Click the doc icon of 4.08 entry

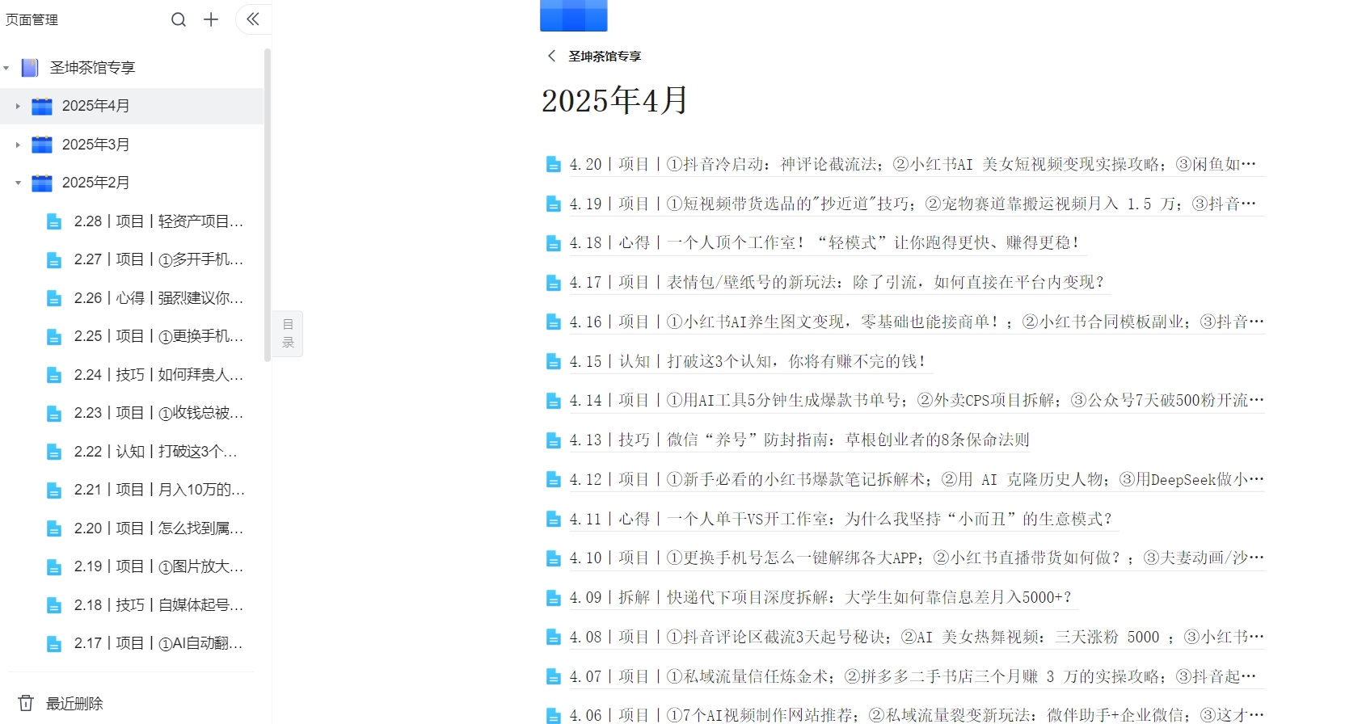554,638
